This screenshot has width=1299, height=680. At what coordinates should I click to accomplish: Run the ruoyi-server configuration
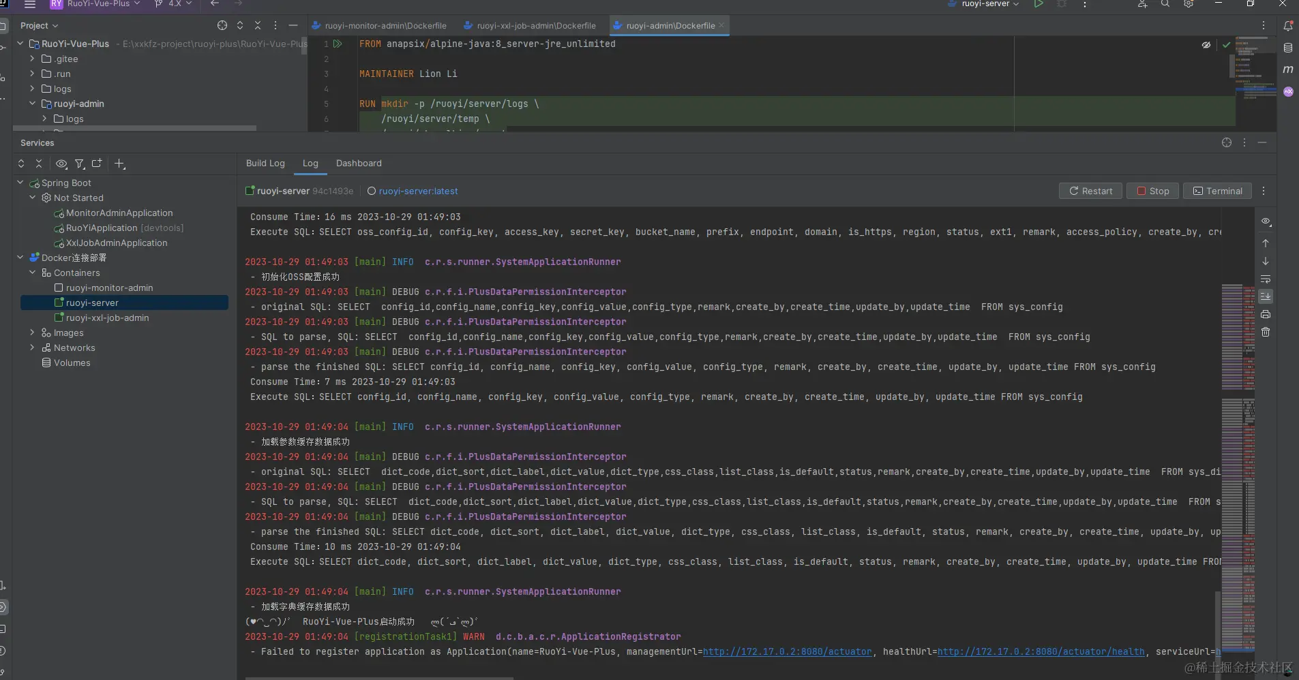coord(1038,4)
